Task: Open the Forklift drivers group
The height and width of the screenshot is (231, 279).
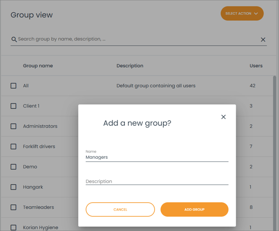Action: click(x=39, y=147)
